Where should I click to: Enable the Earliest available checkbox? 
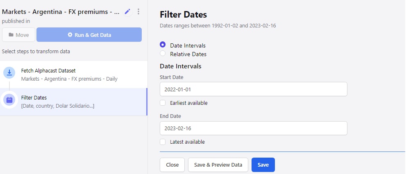pos(163,103)
